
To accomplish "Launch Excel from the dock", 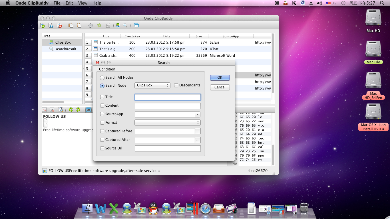I will pos(114,209).
